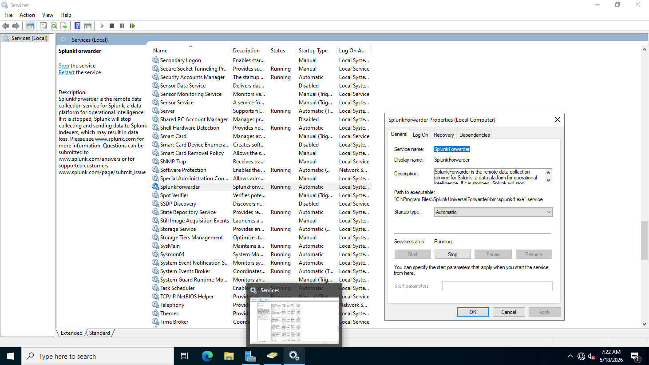Click the Service name text field
The width and height of the screenshot is (649, 365).
pos(493,149)
